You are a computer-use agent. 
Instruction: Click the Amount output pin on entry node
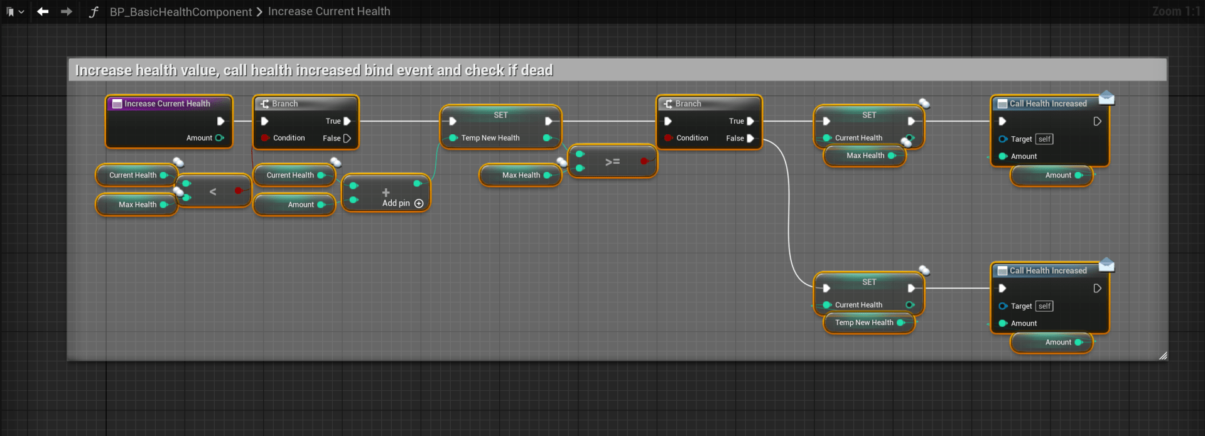click(219, 138)
